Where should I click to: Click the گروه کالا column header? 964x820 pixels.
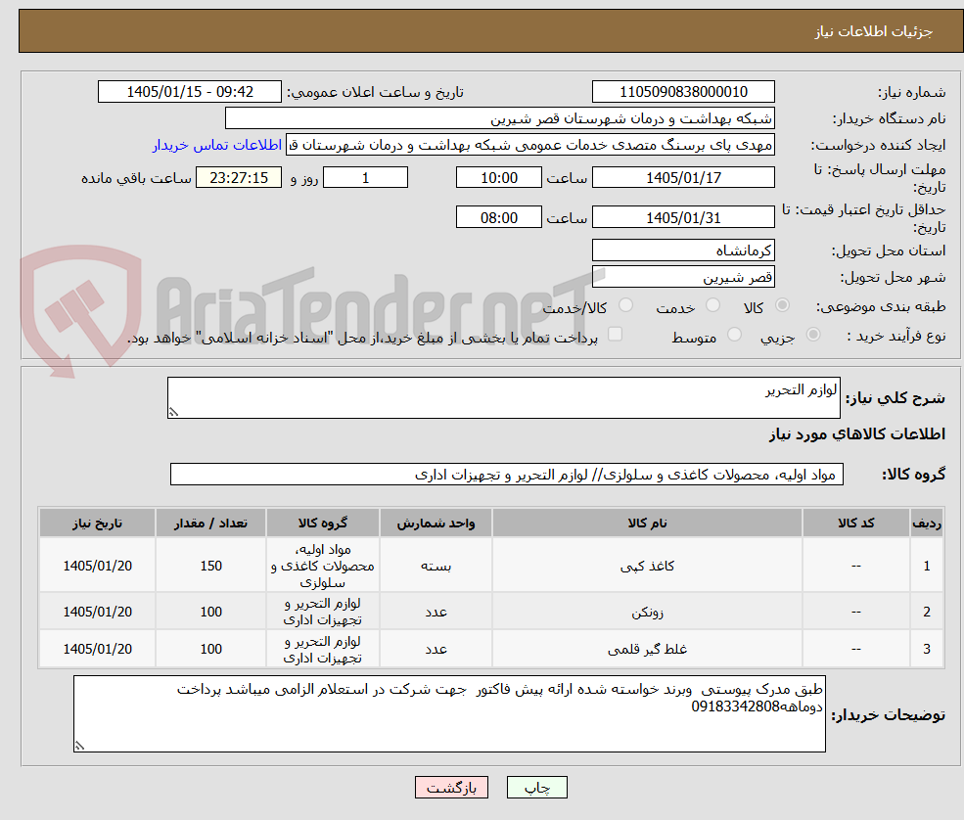[x=323, y=523]
